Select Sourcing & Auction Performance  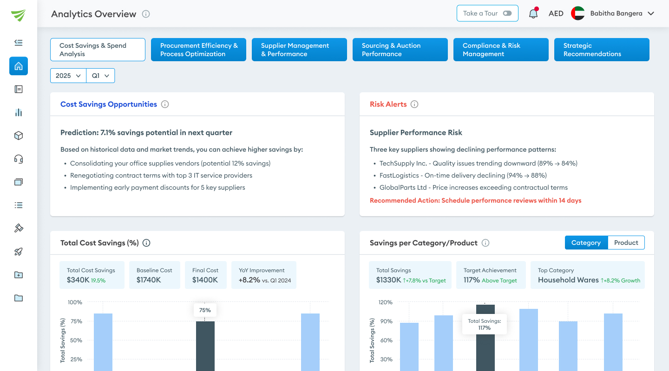[x=400, y=50]
